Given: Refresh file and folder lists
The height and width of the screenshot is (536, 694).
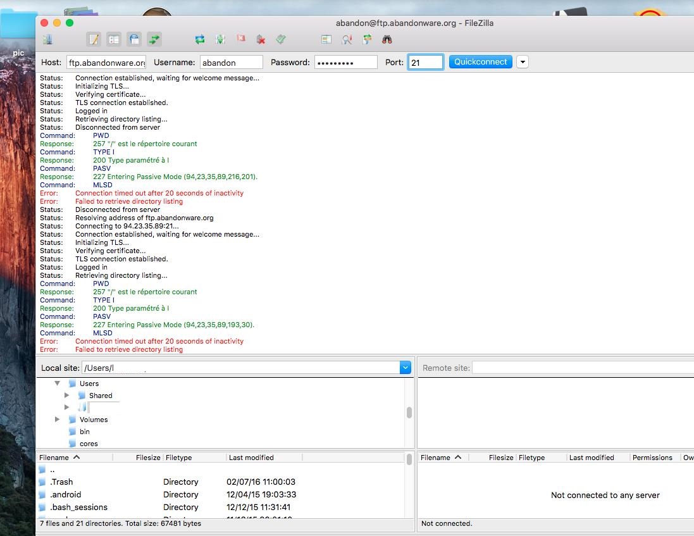Looking at the screenshot, I should pos(200,39).
